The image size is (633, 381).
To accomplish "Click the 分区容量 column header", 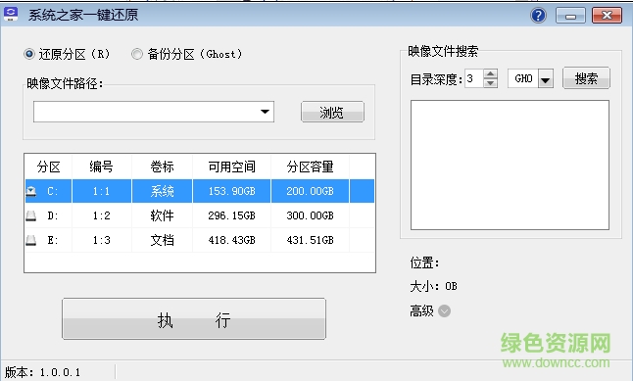I will 310,167.
